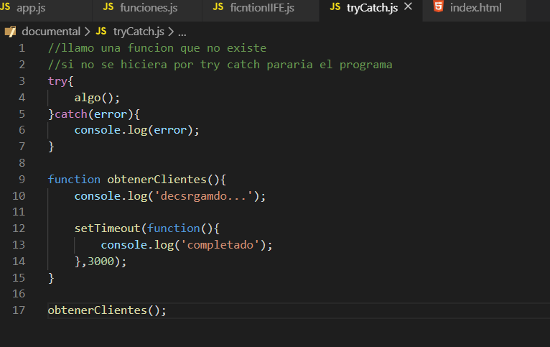The image size is (550, 347).
Task: Click the closing brace on line 7
Action: point(51,147)
